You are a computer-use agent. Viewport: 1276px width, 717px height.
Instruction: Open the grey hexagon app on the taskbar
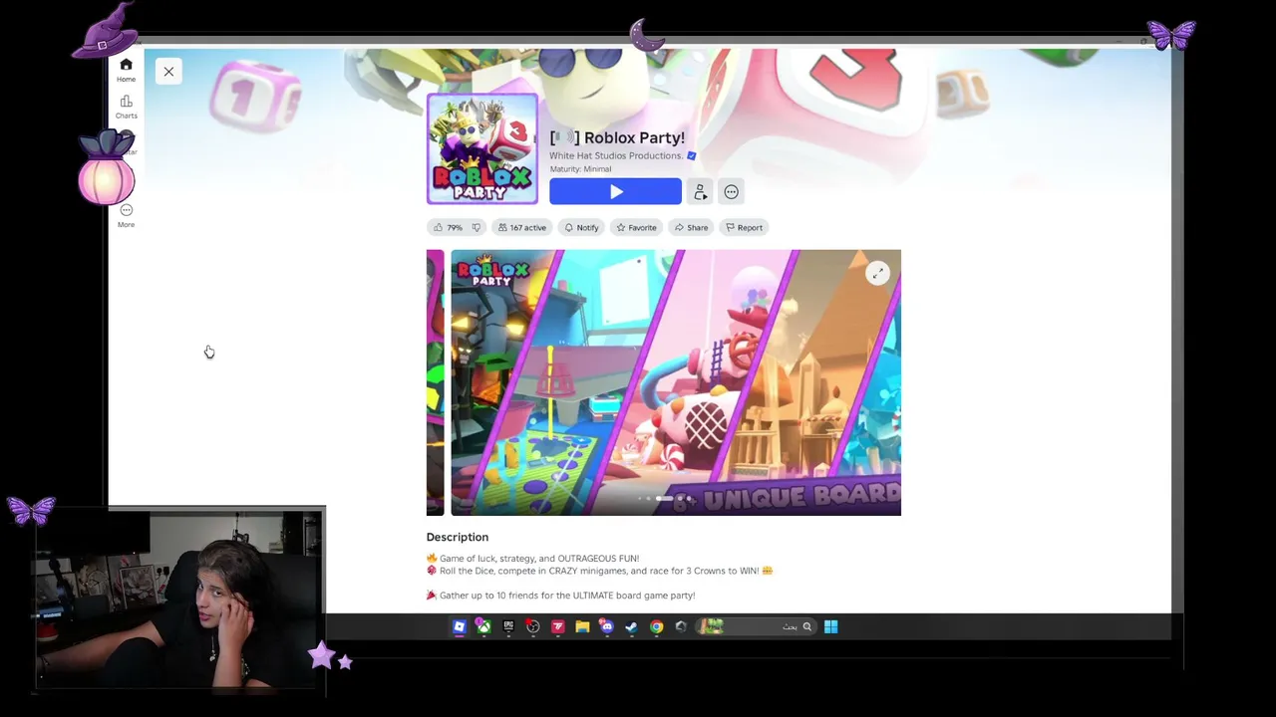click(681, 626)
